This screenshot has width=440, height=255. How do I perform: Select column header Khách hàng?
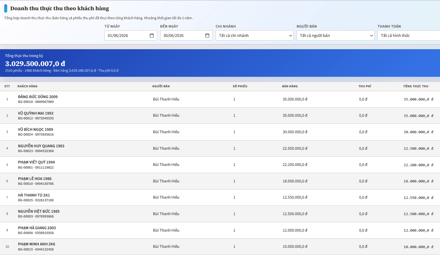tap(27, 86)
